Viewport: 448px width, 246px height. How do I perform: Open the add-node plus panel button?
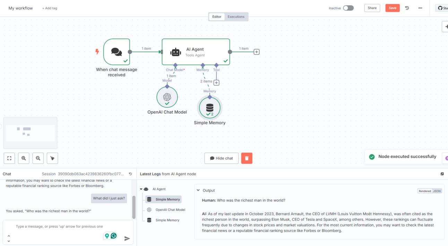pos(446,27)
